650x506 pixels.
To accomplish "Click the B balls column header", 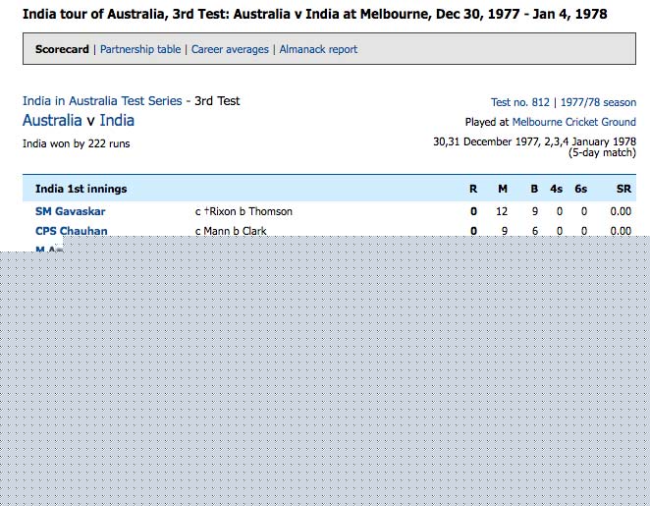I will click(534, 189).
